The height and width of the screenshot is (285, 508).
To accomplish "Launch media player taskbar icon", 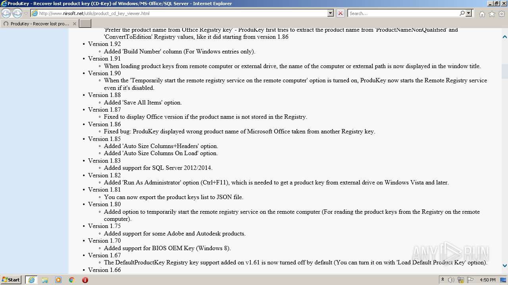I will 58,280.
